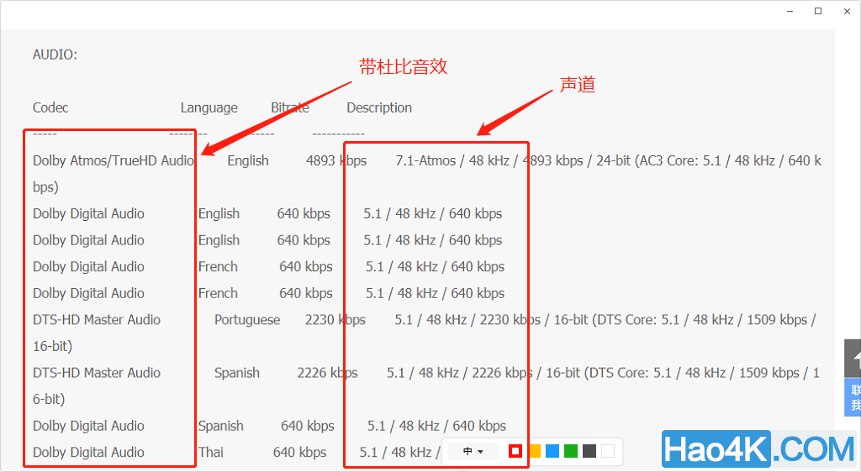This screenshot has height=472, width=861.
Task: Click the 4893 kbps bitrate value
Action: tap(336, 160)
